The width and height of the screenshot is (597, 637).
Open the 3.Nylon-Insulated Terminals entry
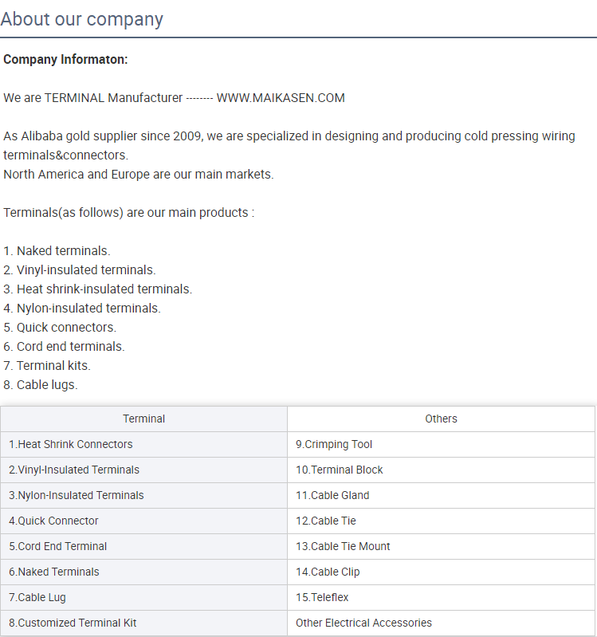click(x=143, y=496)
